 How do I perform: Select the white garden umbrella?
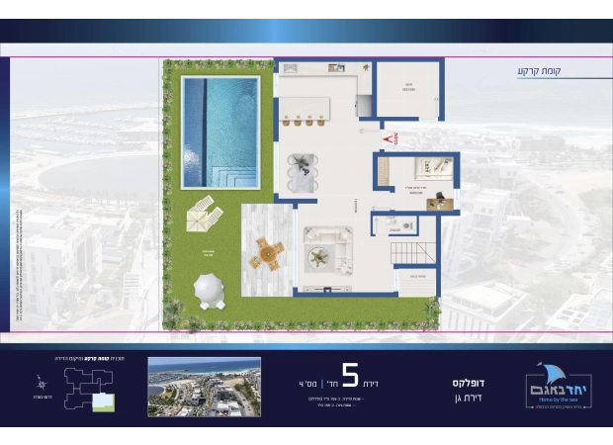[210, 290]
